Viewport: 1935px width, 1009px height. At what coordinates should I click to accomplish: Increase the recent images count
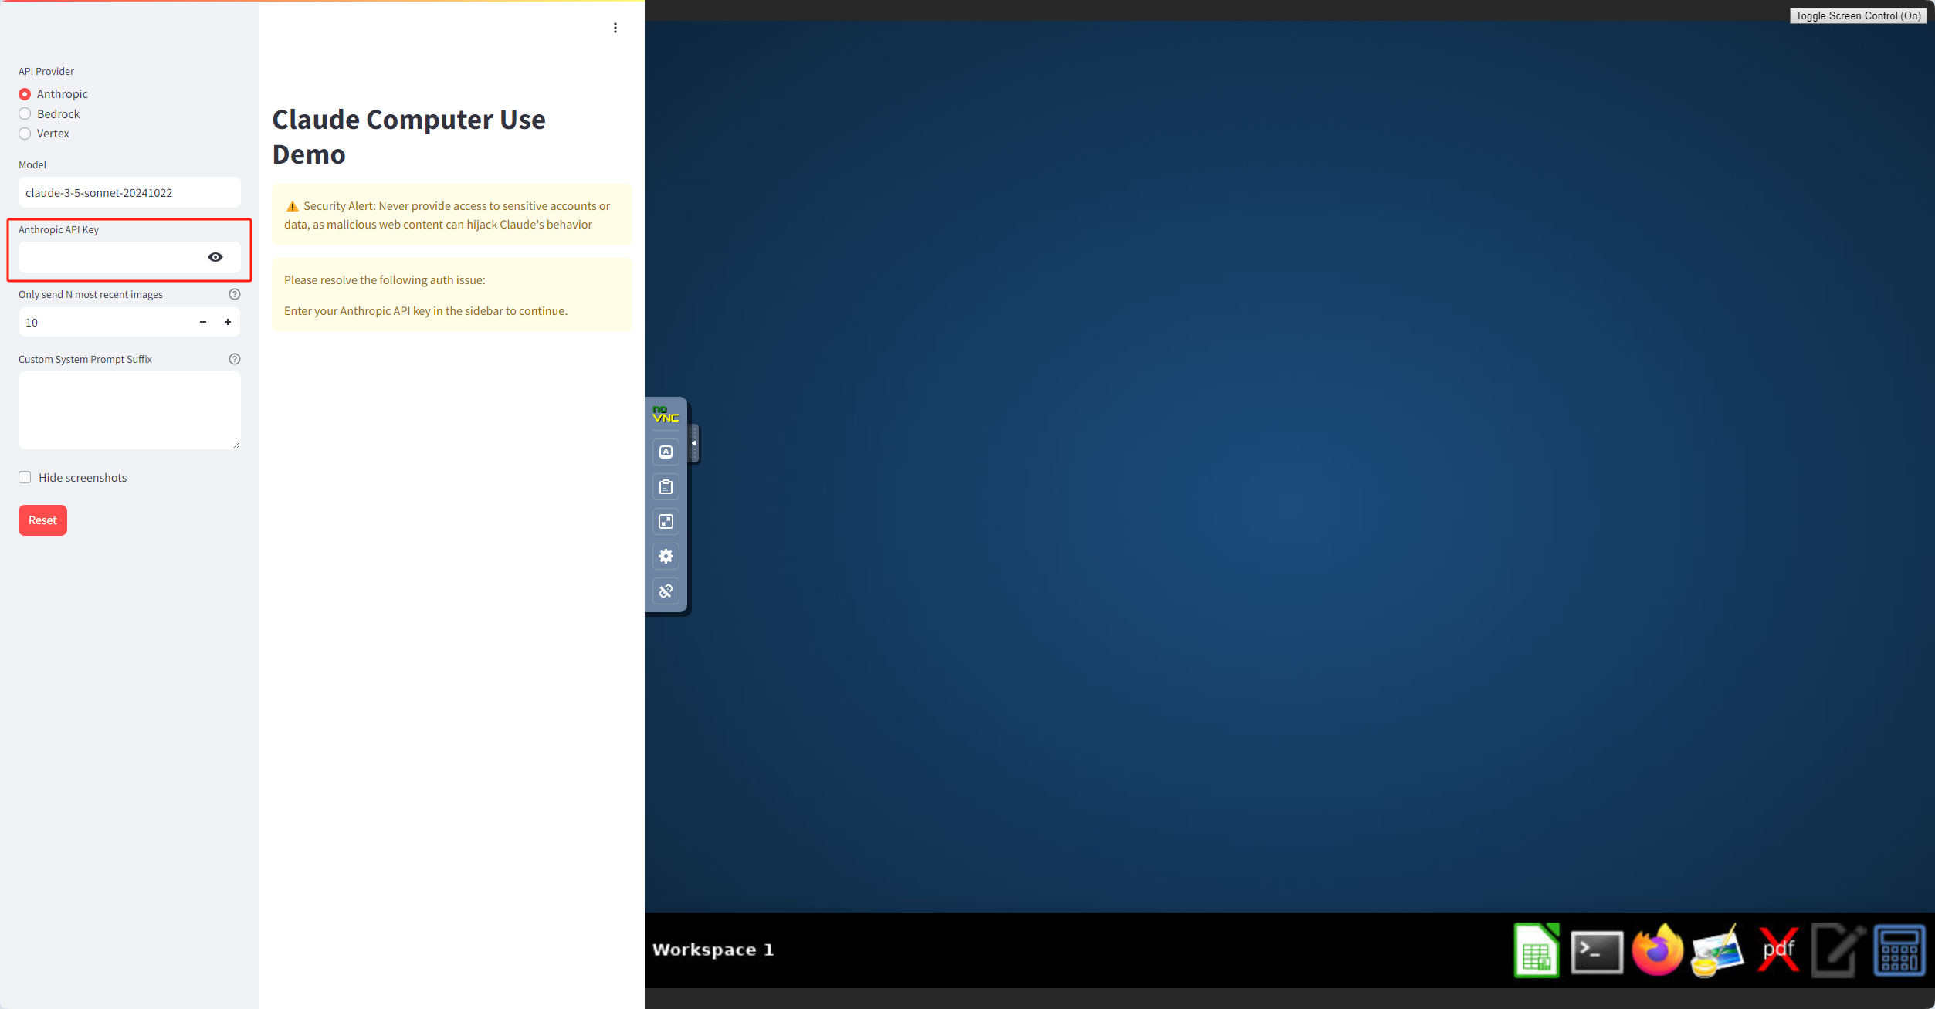pyautogui.click(x=228, y=322)
